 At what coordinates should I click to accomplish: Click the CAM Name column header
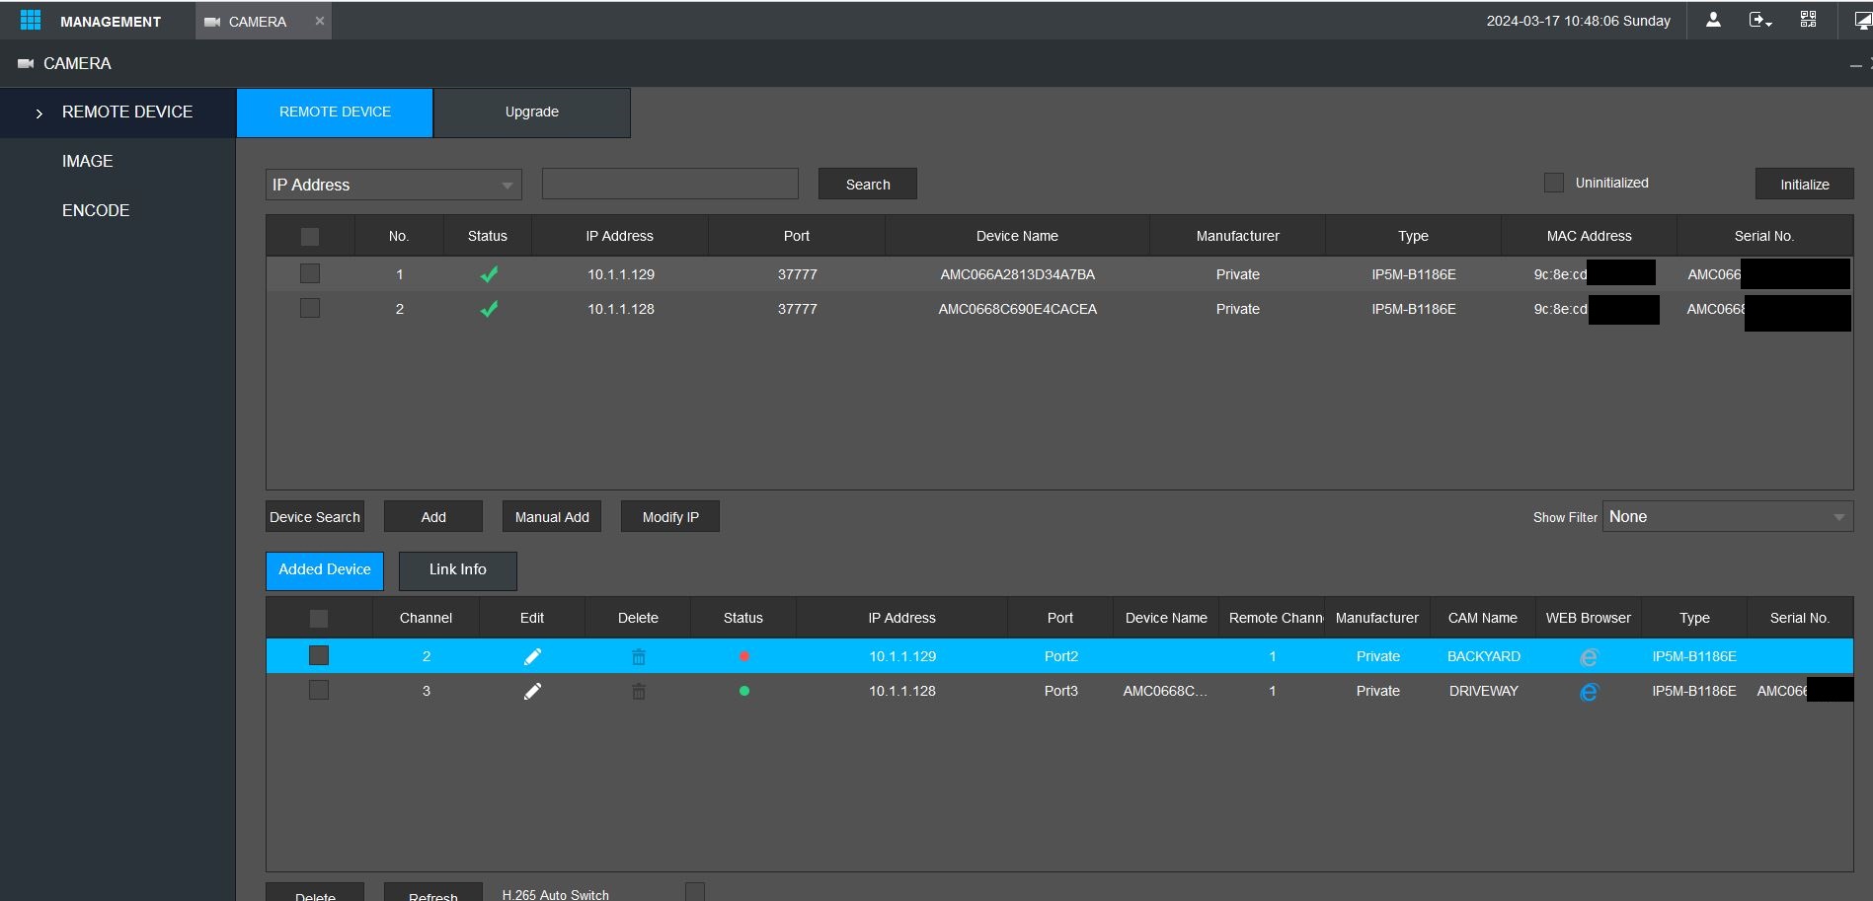(x=1483, y=618)
